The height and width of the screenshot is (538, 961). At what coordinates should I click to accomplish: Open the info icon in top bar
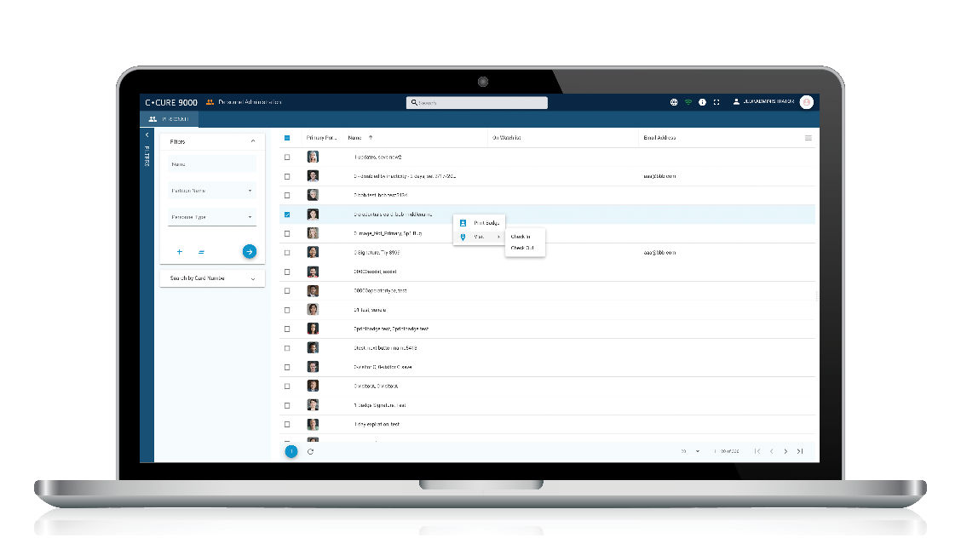(x=702, y=102)
